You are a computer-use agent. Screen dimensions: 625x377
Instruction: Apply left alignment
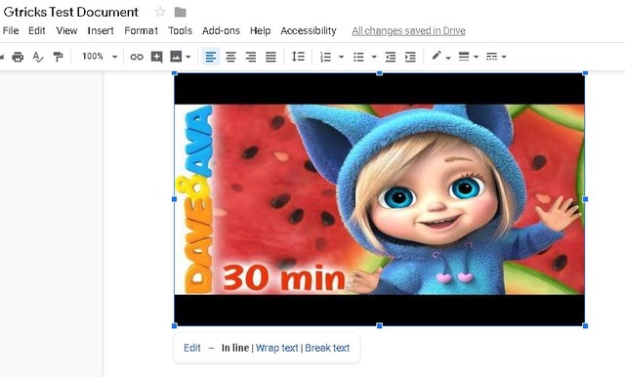coord(211,57)
